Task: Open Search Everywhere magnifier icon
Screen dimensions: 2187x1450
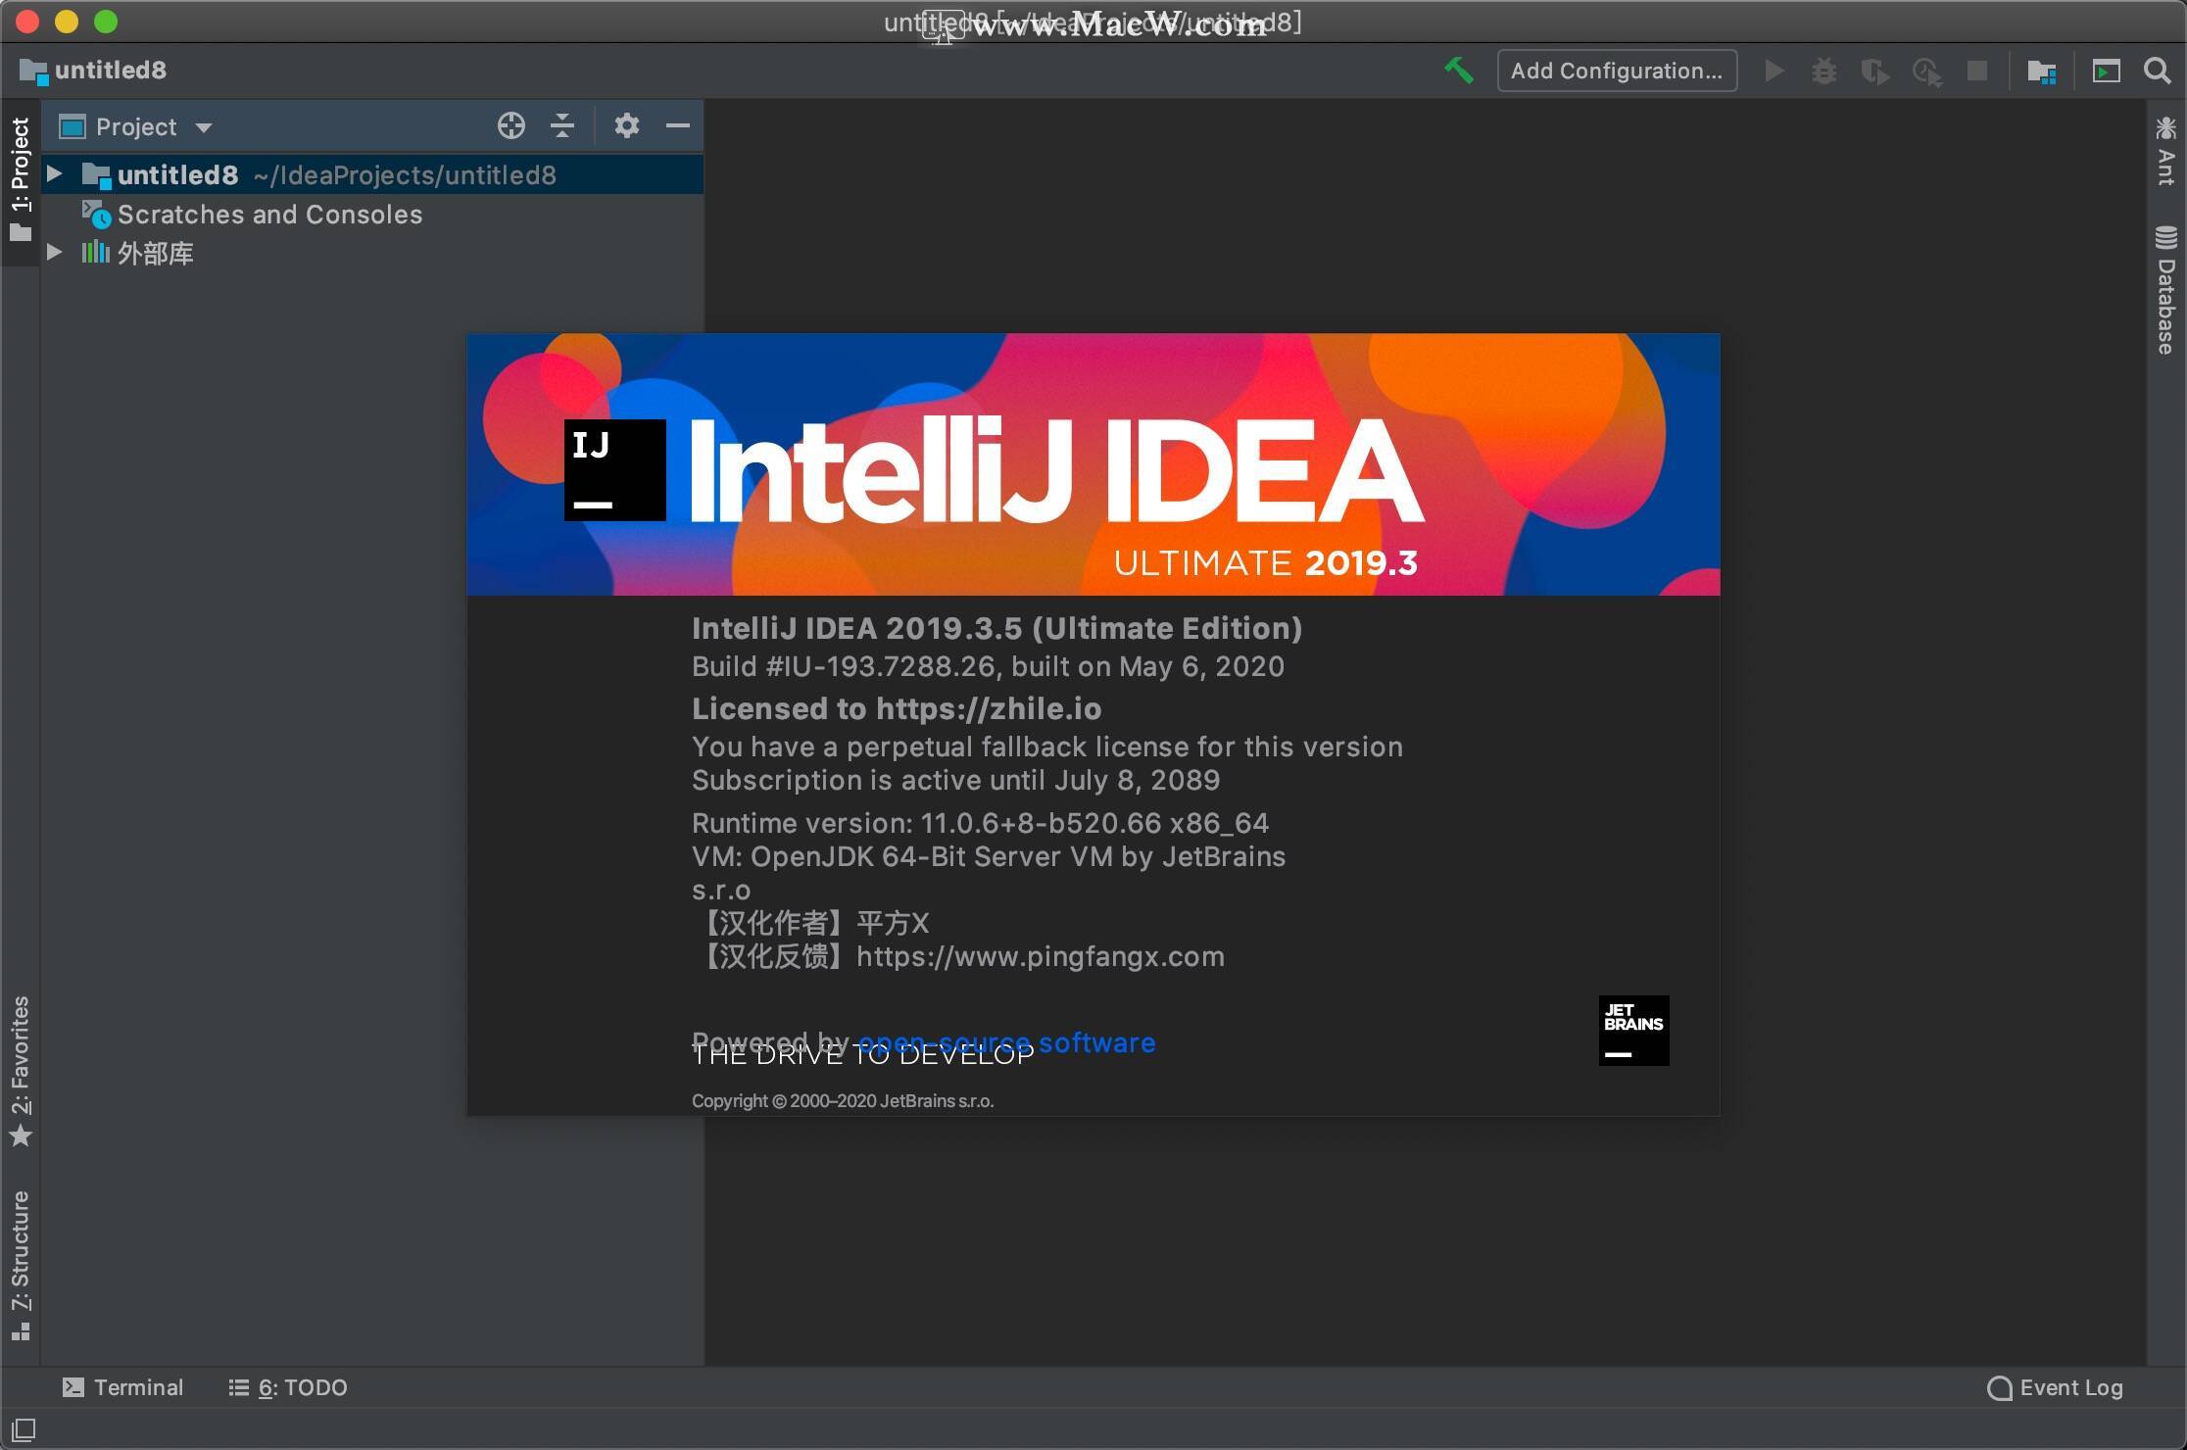Action: click(2157, 71)
